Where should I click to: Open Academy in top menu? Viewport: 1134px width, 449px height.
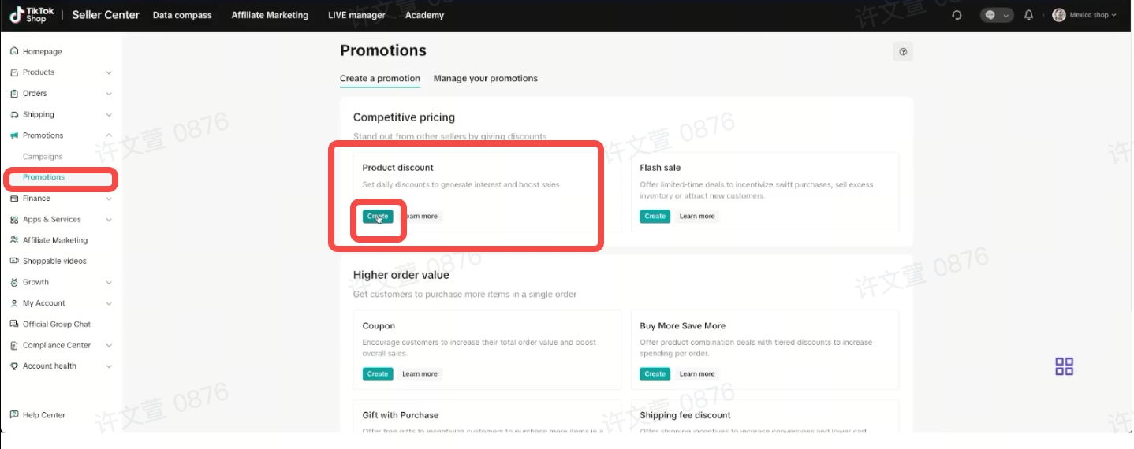pos(424,15)
